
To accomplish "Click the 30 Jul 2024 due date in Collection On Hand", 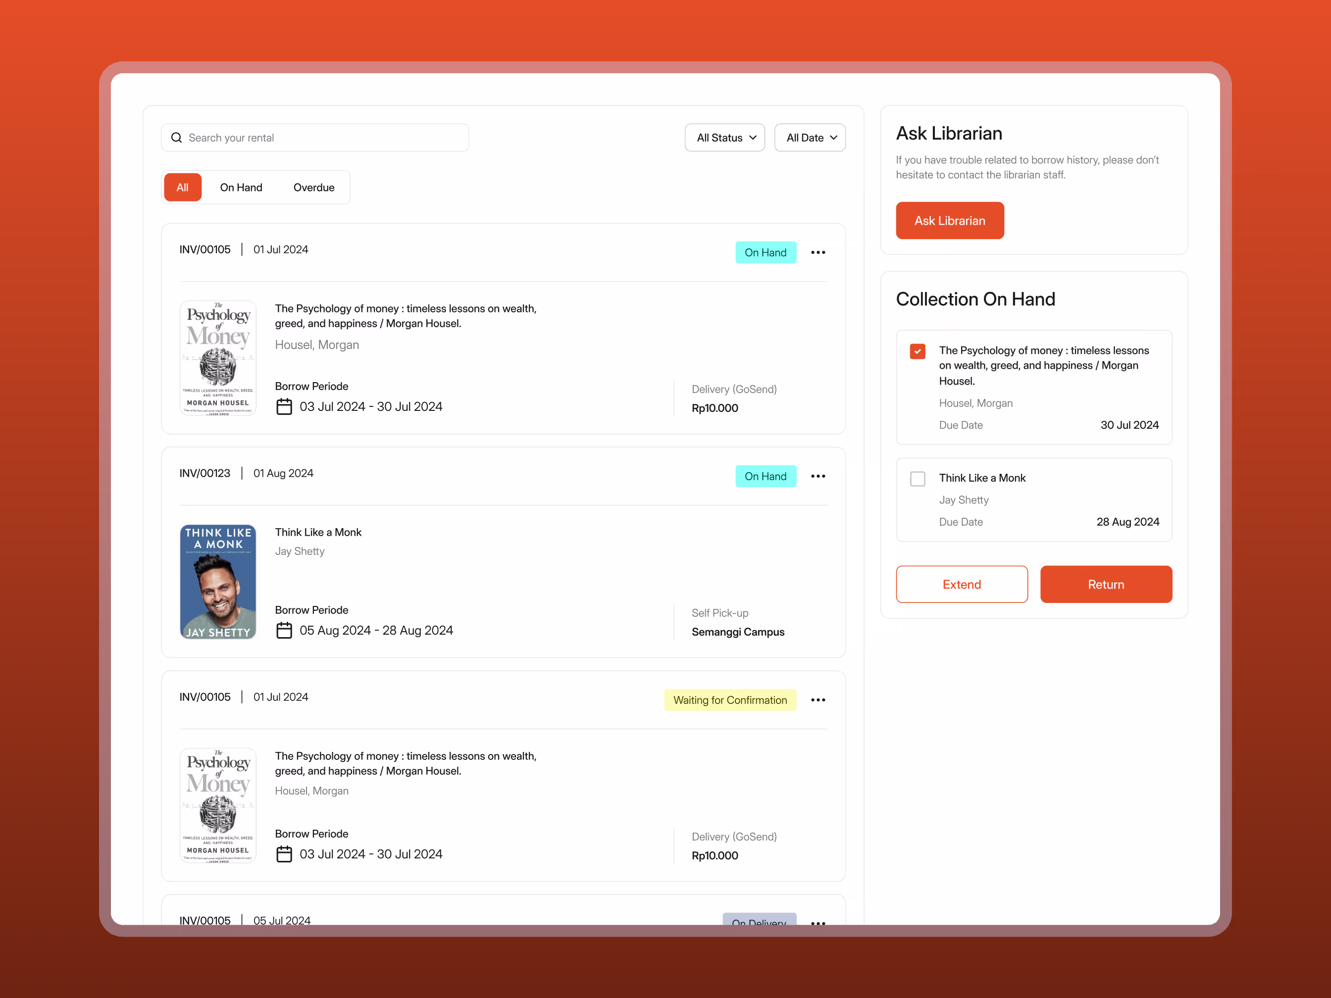I will tap(1129, 425).
